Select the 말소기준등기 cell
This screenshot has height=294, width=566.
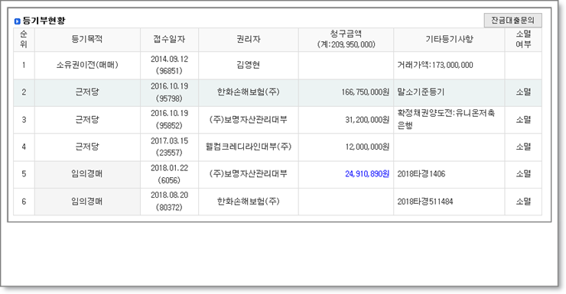point(449,92)
